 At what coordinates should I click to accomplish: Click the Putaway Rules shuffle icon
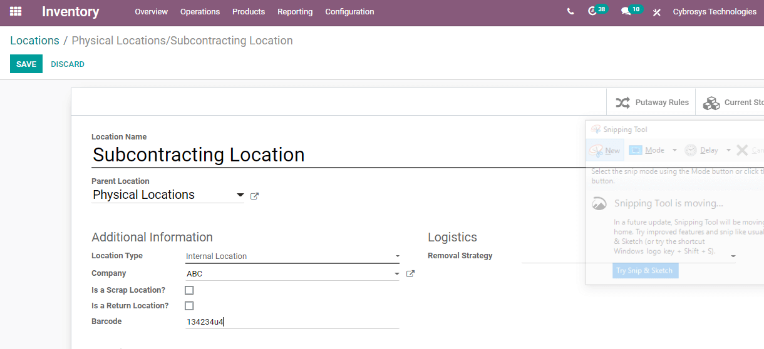[x=622, y=103]
